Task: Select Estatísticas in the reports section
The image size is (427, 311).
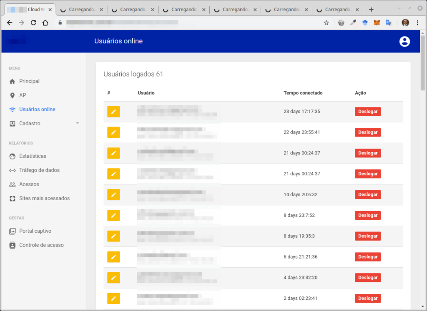Action: [33, 156]
